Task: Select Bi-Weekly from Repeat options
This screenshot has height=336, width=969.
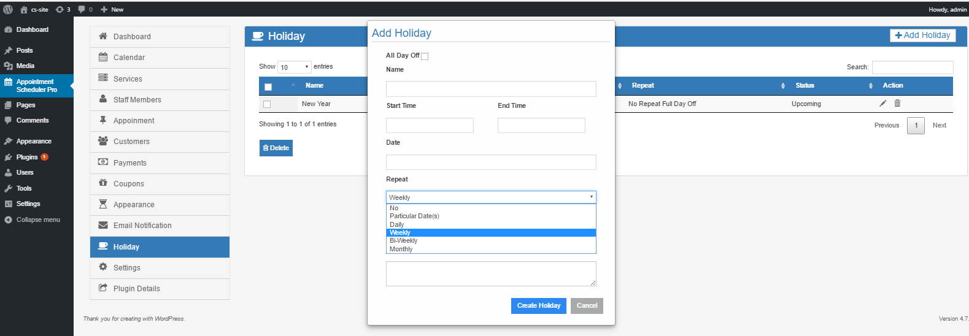Action: tap(404, 241)
